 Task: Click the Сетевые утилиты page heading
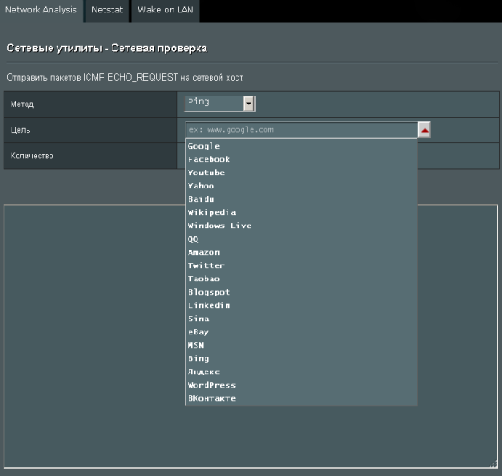pyautogui.click(x=106, y=49)
